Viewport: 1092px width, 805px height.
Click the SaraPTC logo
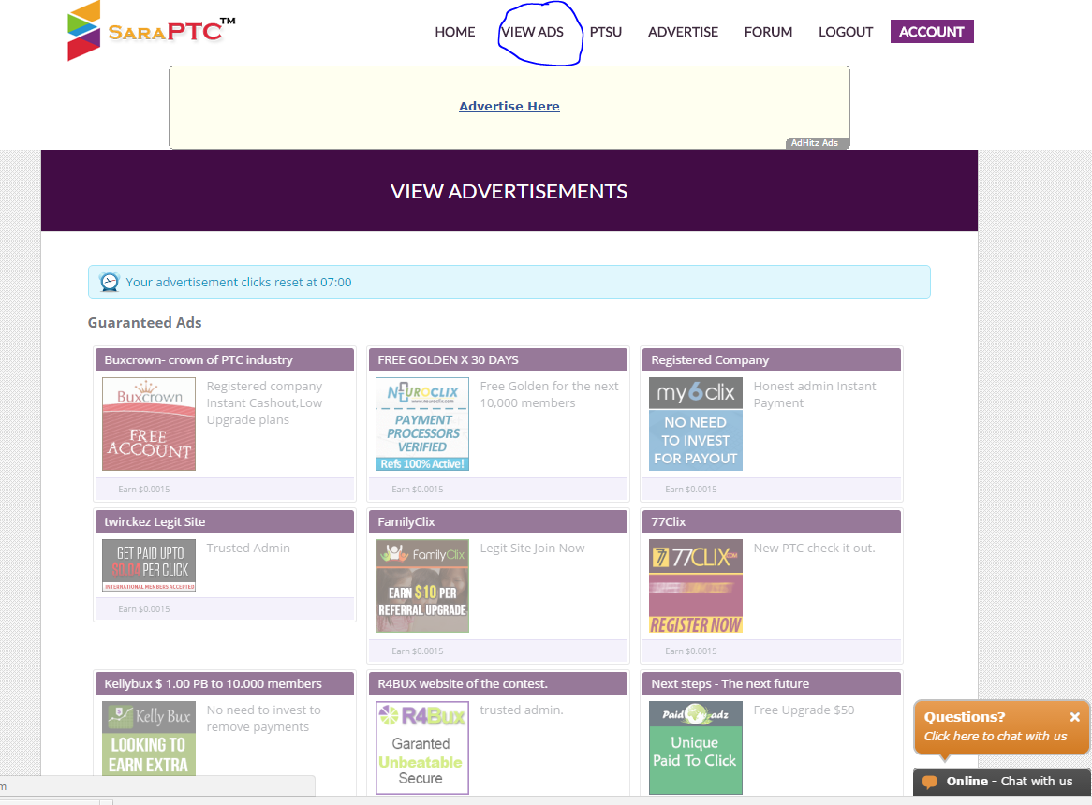point(151,31)
